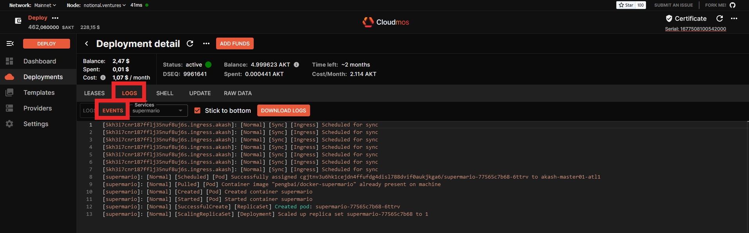Expand the Services supermario dropdown

158,110
